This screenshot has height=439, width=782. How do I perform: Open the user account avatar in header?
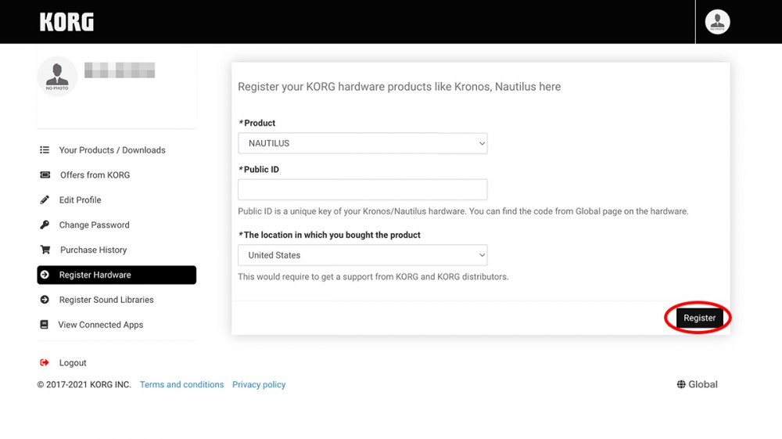click(717, 22)
